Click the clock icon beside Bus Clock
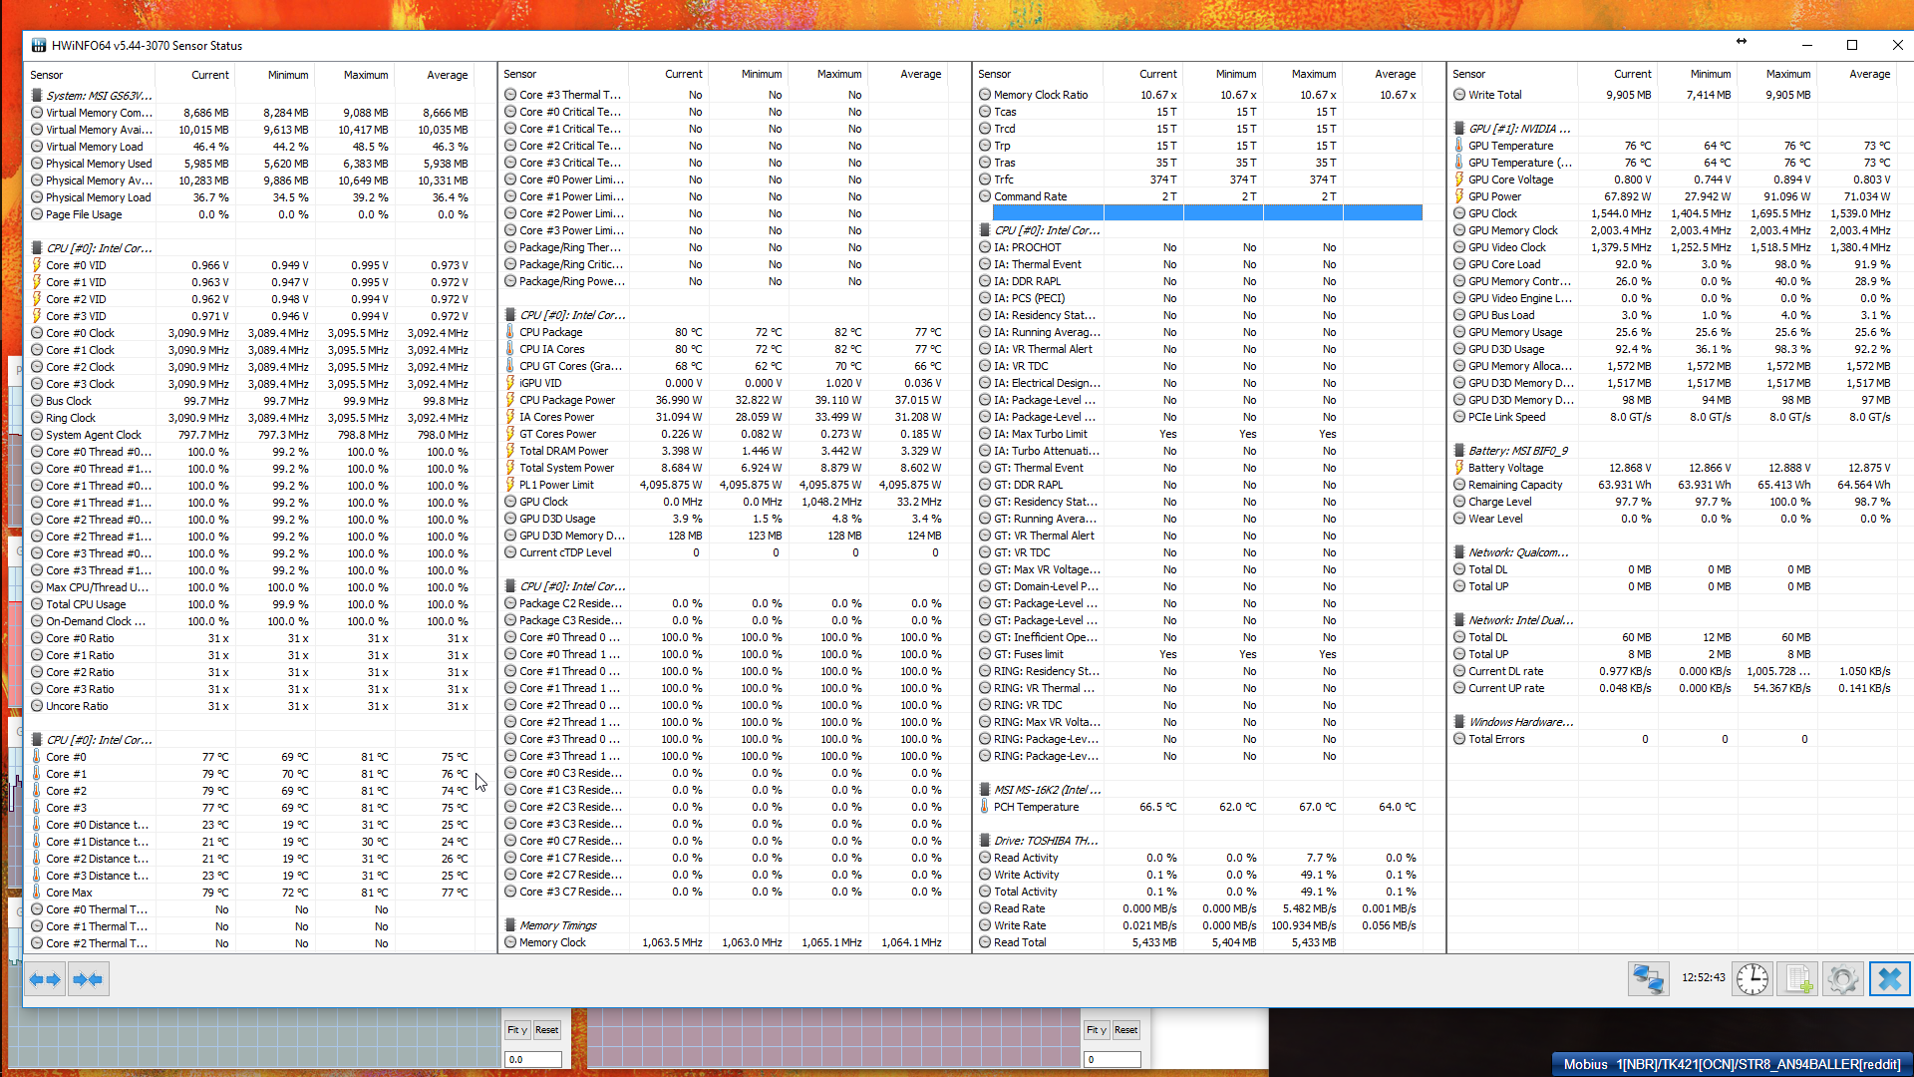This screenshot has width=1914, height=1077. (x=37, y=401)
